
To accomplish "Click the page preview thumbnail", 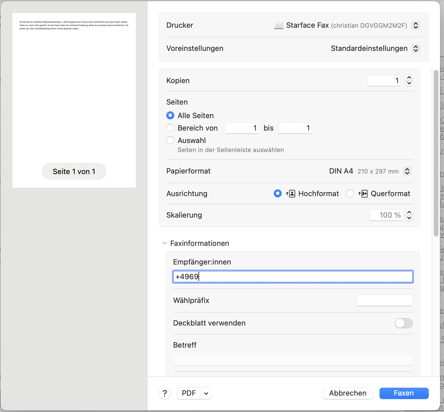I will (x=74, y=100).
